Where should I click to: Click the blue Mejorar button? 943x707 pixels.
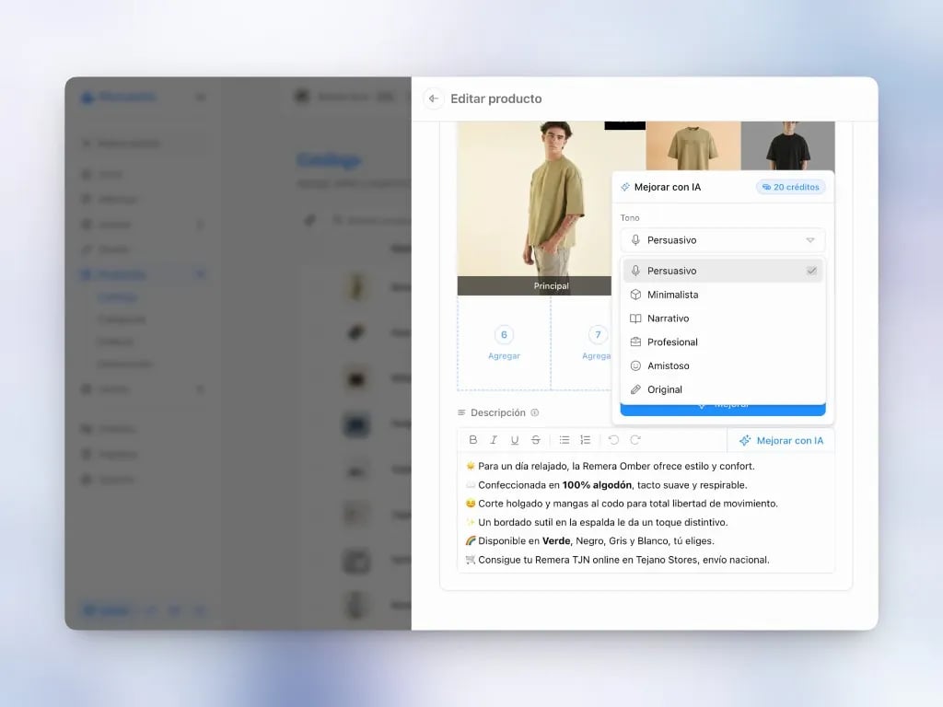click(x=722, y=409)
